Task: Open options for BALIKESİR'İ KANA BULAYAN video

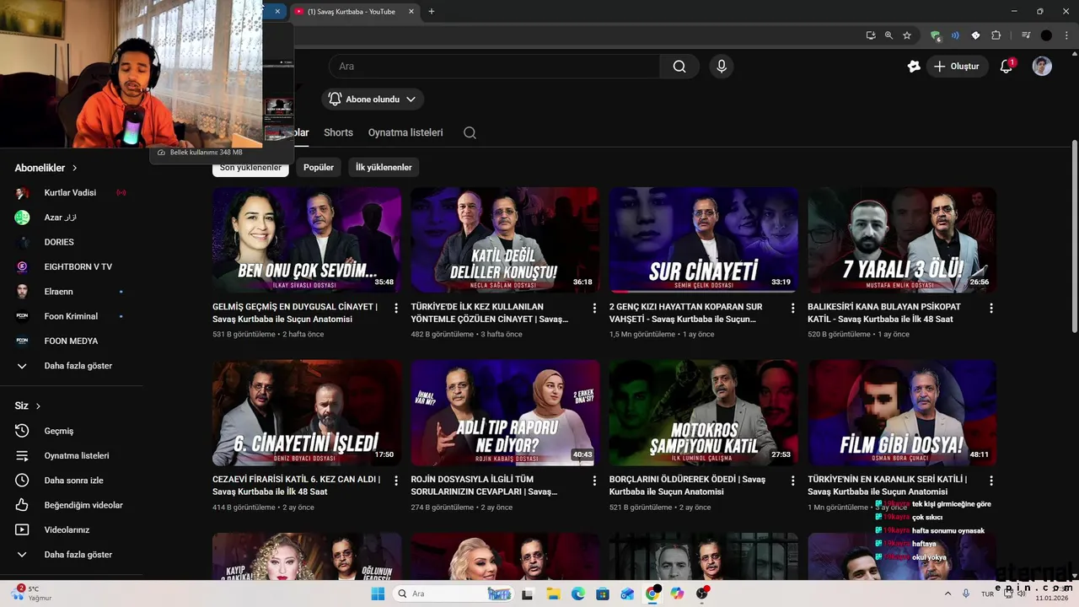Action: tap(991, 309)
